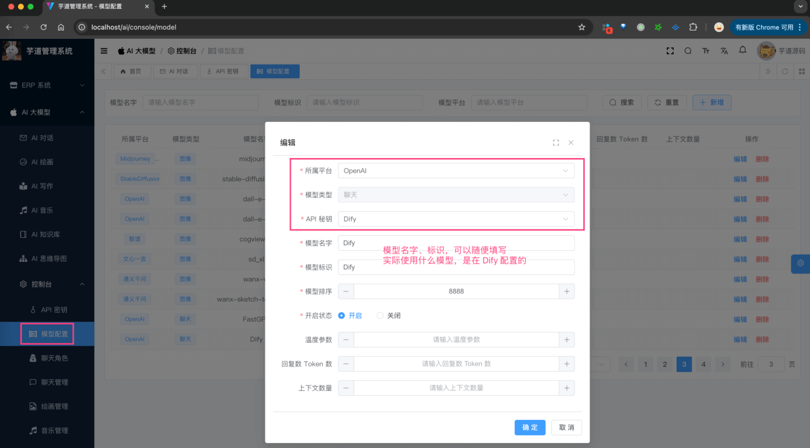Open the global search magnifier icon

coord(688,51)
